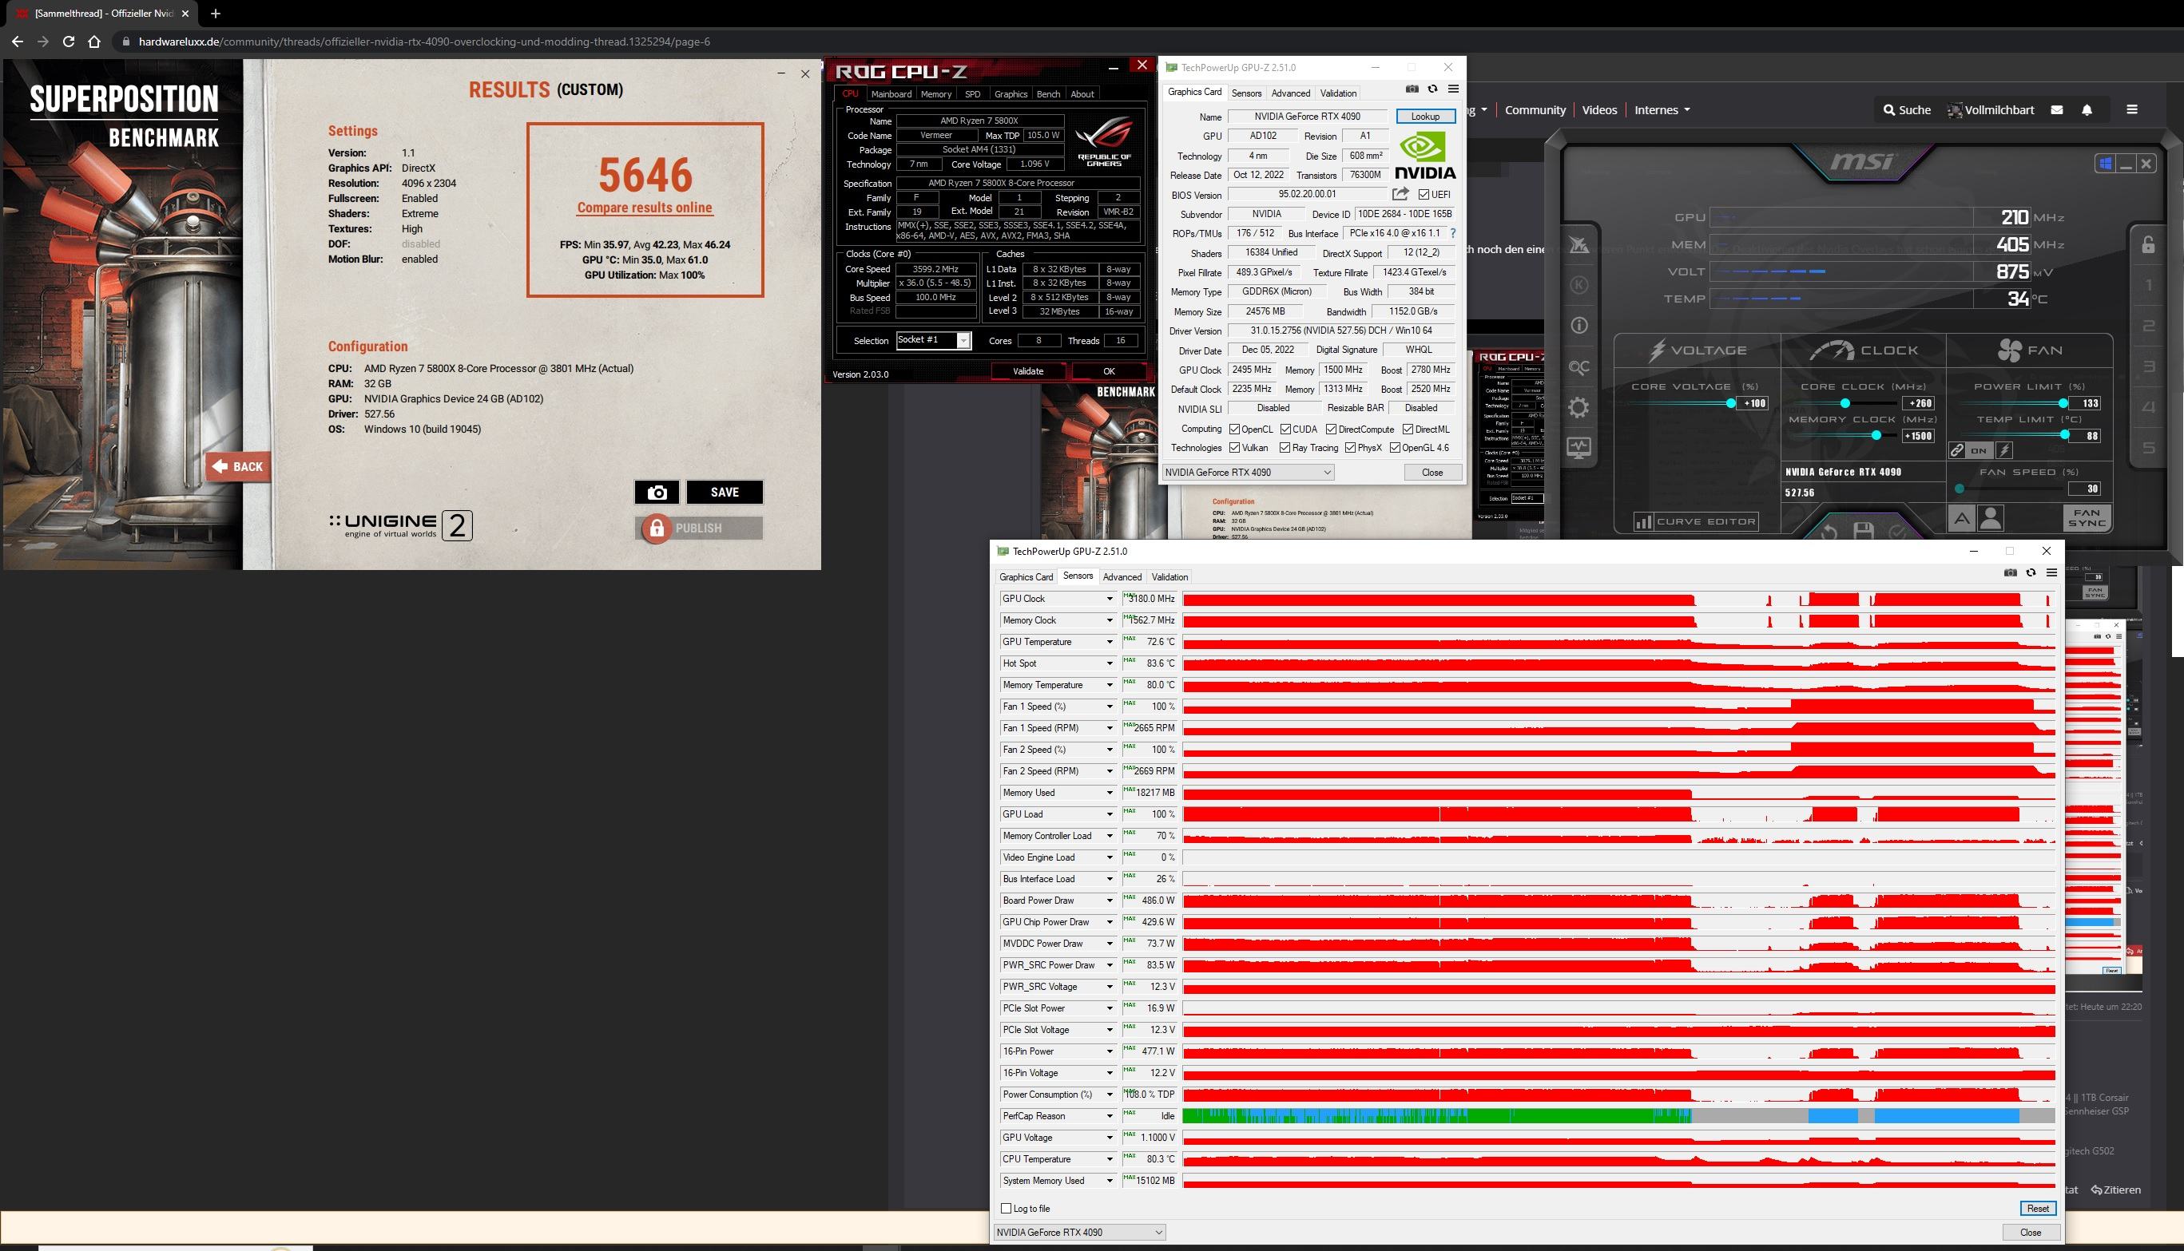2184x1251 pixels.
Task: Click the Compare results online link
Action: pos(645,208)
